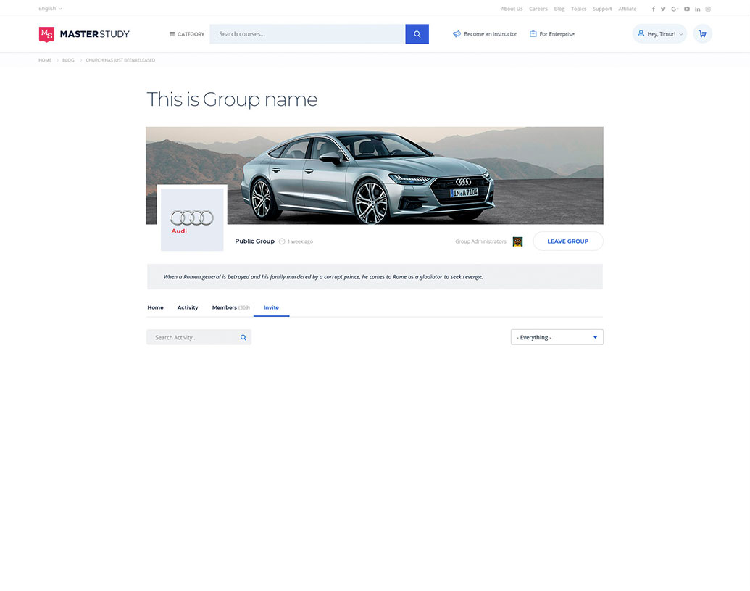The height and width of the screenshot is (591, 750).
Task: Open the Support link
Action: coord(602,9)
